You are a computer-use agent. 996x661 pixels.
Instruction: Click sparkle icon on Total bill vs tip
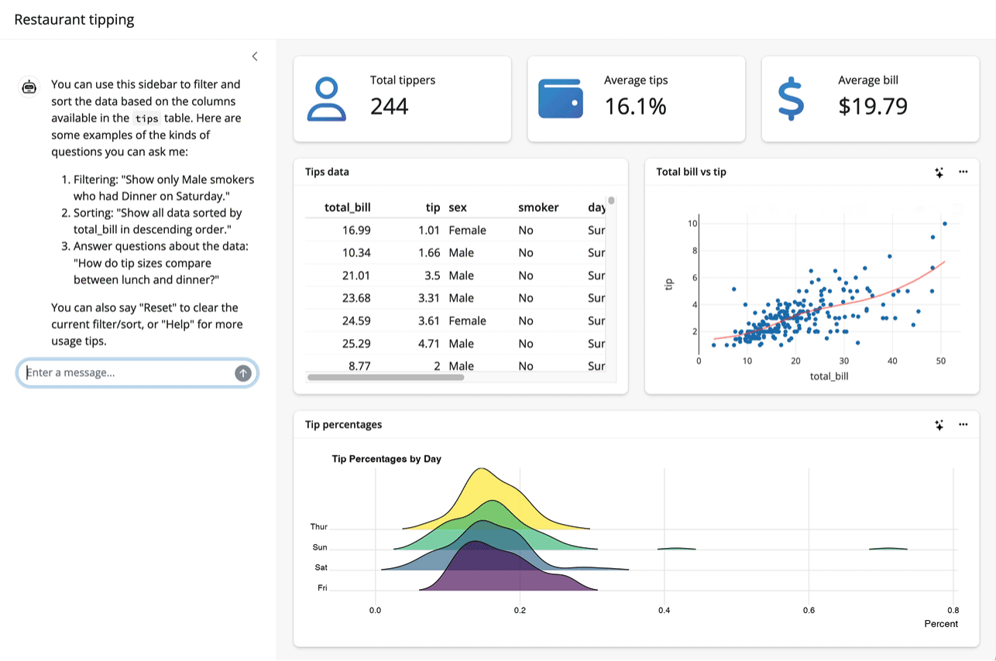click(x=939, y=173)
